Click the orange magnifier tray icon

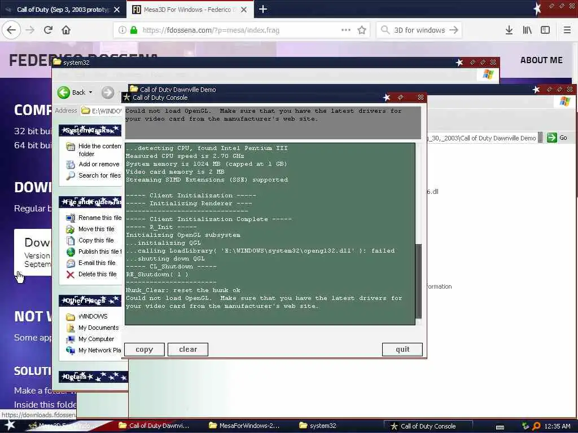536,426
